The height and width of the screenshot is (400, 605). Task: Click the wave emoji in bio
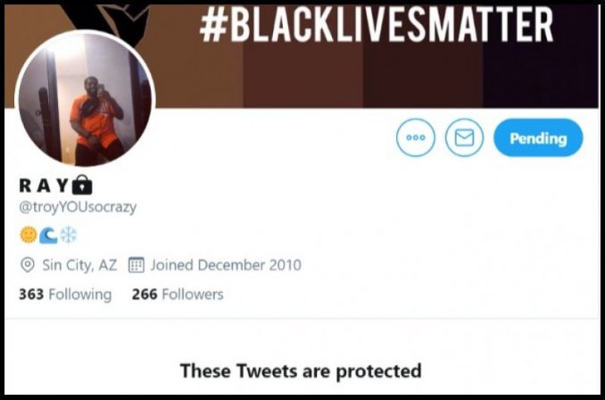(48, 236)
